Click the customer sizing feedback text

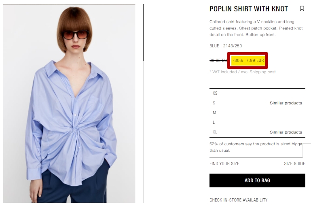pyautogui.click(x=256, y=147)
